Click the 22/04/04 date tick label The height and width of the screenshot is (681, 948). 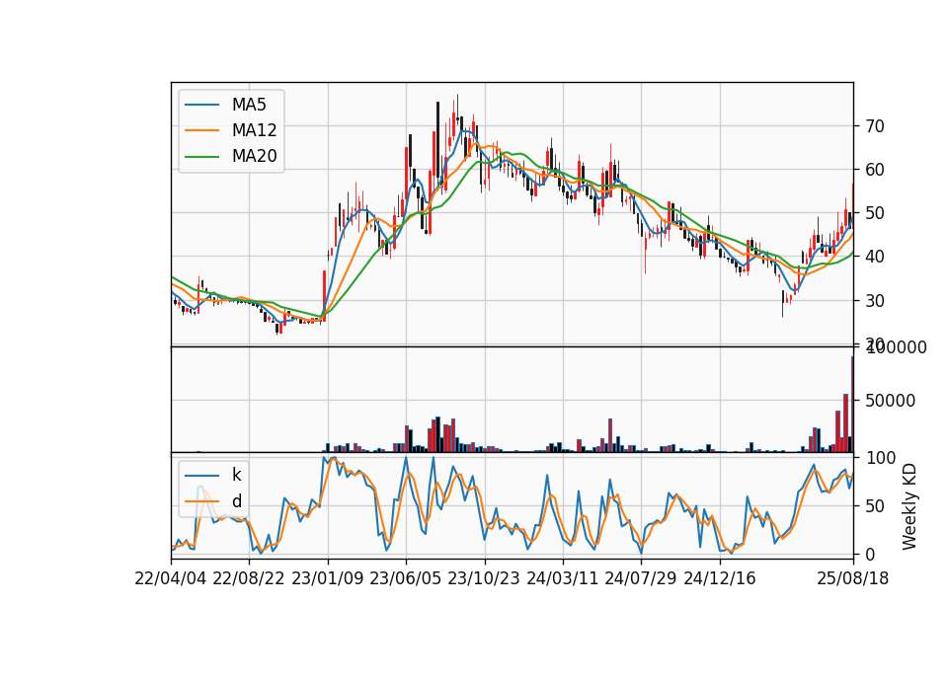pyautogui.click(x=171, y=578)
